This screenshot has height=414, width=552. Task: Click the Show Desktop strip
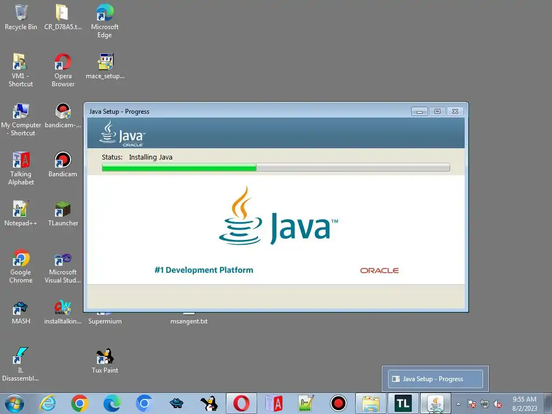click(x=548, y=403)
